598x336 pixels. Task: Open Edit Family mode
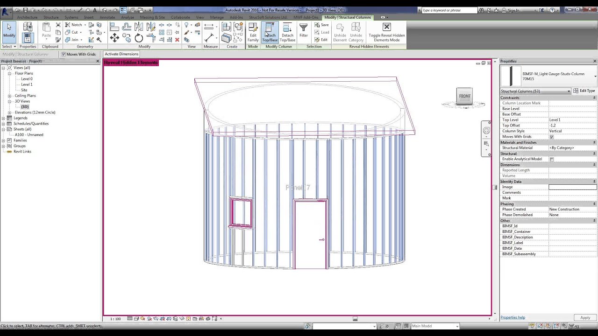click(x=253, y=32)
